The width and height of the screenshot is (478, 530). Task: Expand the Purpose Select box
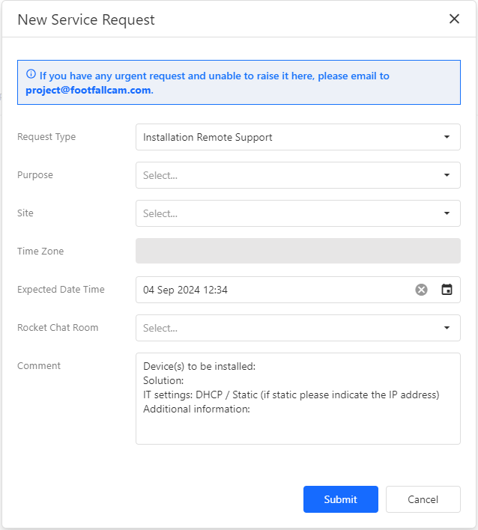(285, 175)
